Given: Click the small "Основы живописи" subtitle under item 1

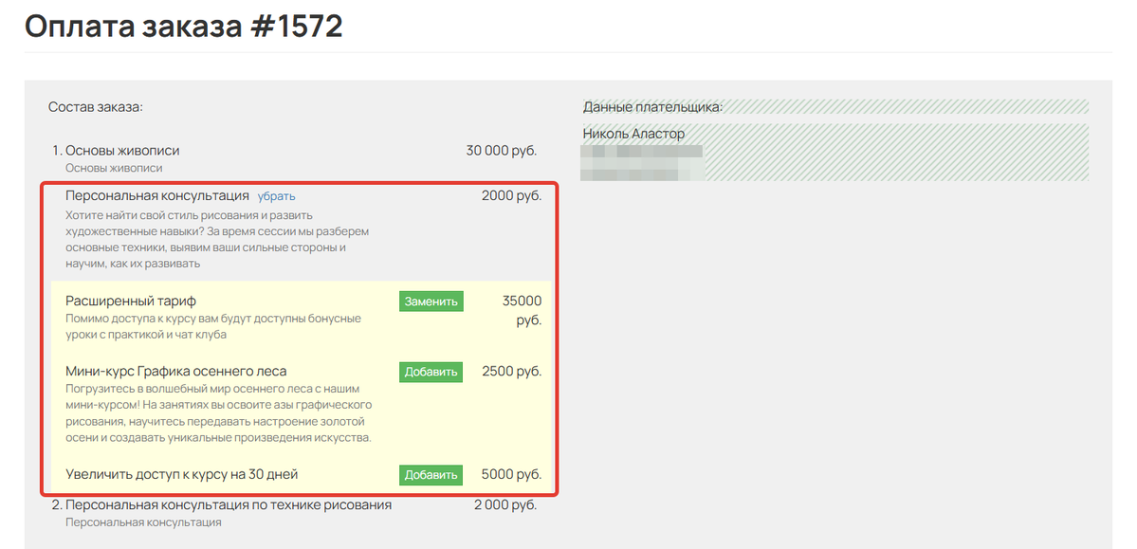Looking at the screenshot, I should [x=114, y=168].
